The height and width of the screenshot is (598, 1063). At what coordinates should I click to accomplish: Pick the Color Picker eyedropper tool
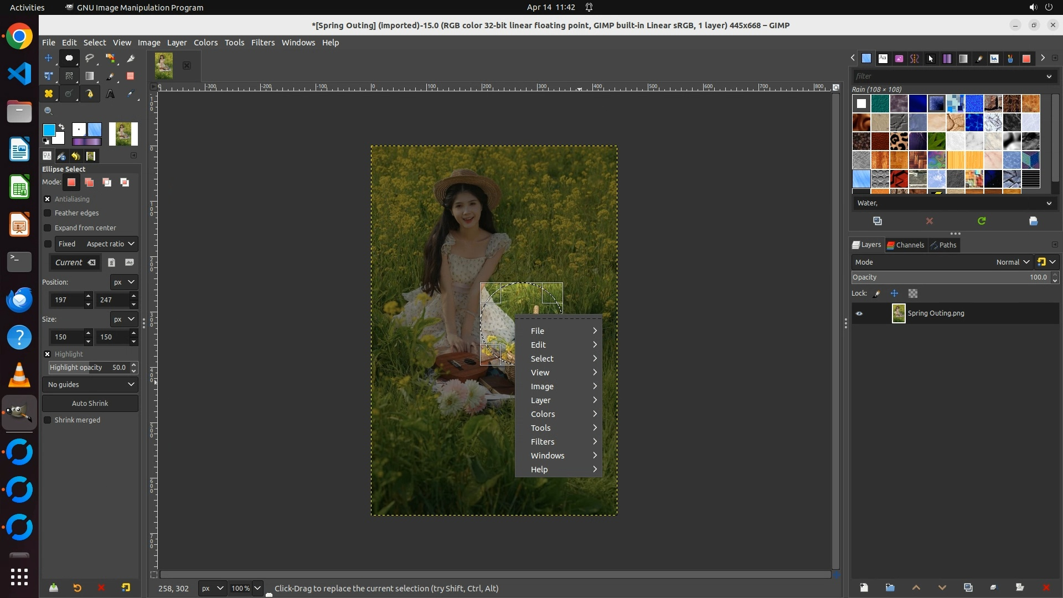(131, 94)
